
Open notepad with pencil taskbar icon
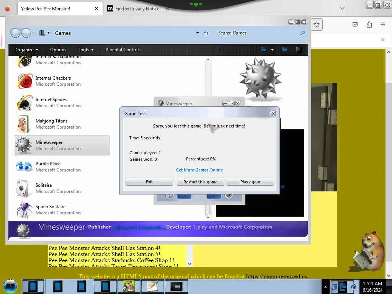[x=152, y=286]
